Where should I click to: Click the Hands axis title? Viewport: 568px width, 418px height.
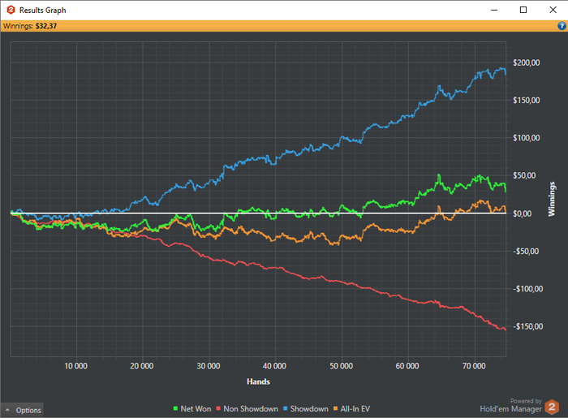coord(258,381)
